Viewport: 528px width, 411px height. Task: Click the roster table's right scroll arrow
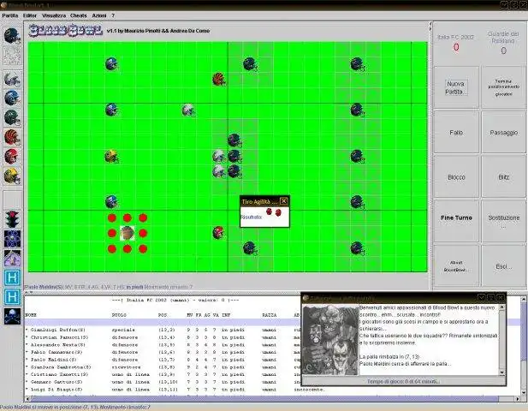coord(518,398)
